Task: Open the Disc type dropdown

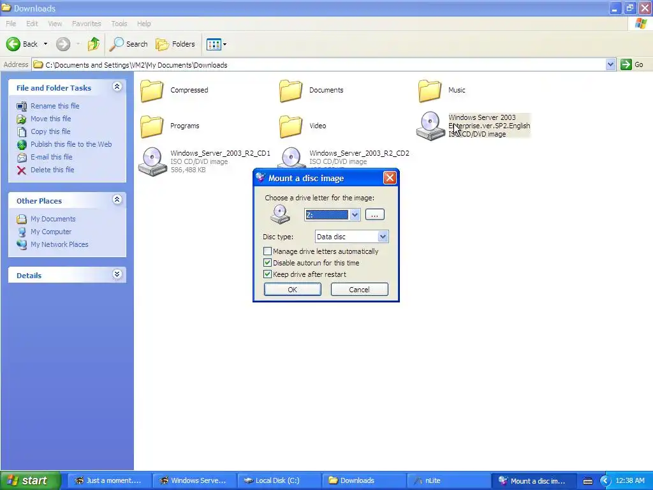Action: [x=383, y=237]
